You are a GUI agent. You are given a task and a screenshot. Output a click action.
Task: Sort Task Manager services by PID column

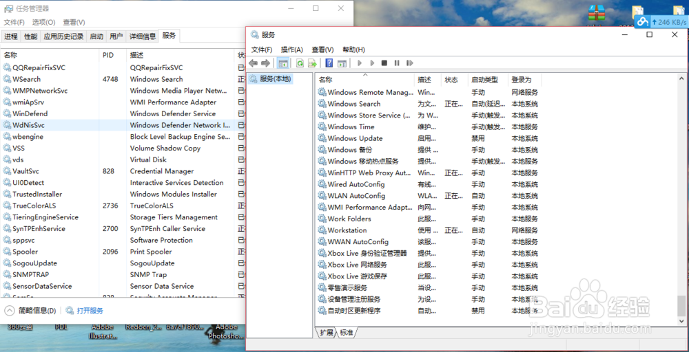(x=112, y=55)
